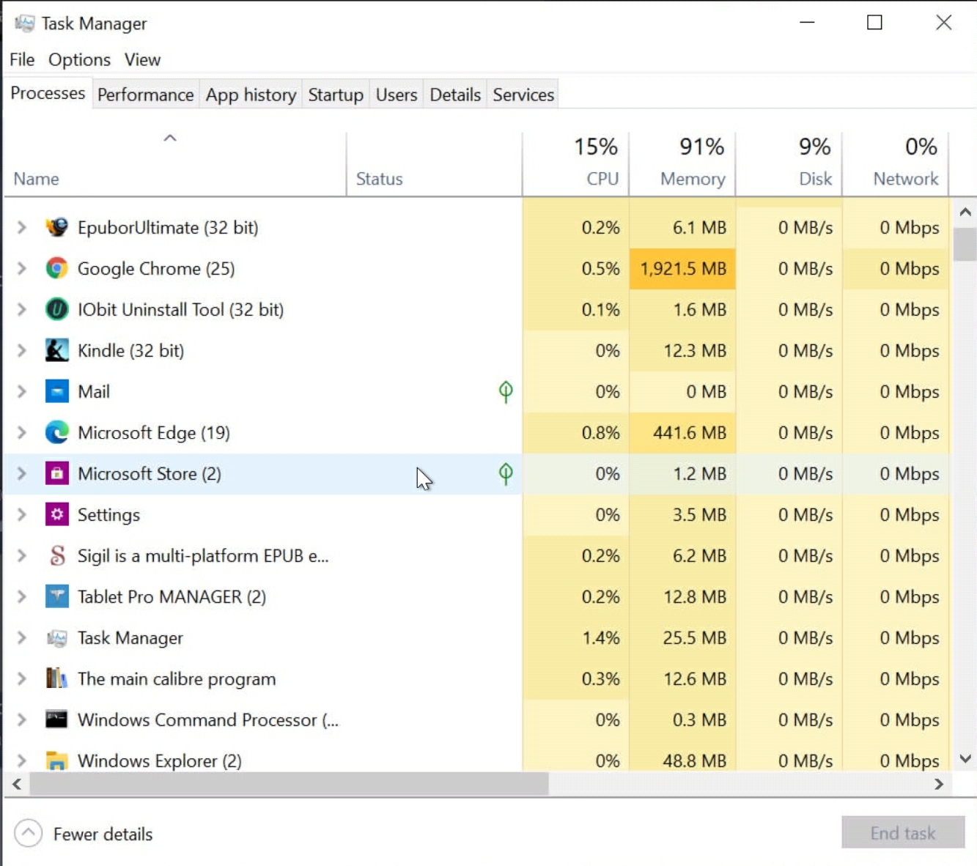Expand the Sigil process row
Screen dimensions: 977x866
21,556
